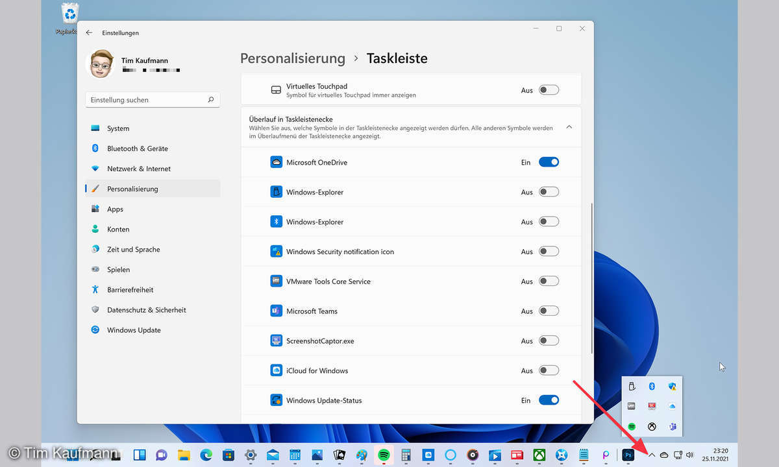Screen dimensions: 779x467
Task: Click USB safely remove icon in overflow popup
Action: tap(632, 387)
